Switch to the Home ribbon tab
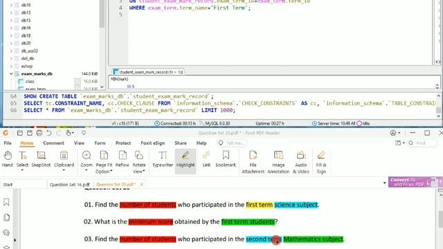Viewport: 443px width, 249px height. [26, 143]
